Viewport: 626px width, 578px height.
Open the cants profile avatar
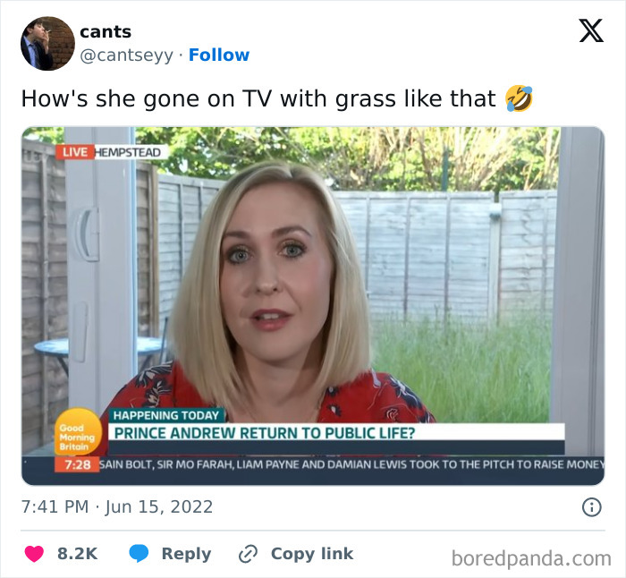pyautogui.click(x=47, y=44)
